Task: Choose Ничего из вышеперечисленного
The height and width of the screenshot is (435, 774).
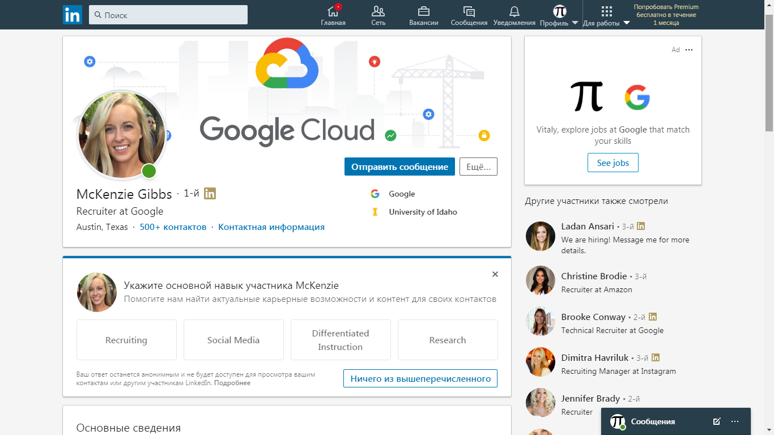Action: (420, 378)
